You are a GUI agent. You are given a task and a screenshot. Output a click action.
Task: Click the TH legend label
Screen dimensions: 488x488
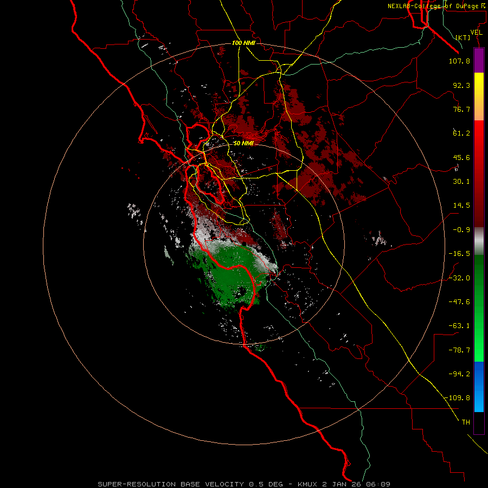[466, 422]
